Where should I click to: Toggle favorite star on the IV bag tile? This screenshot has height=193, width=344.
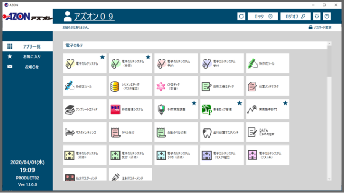pos(194,103)
